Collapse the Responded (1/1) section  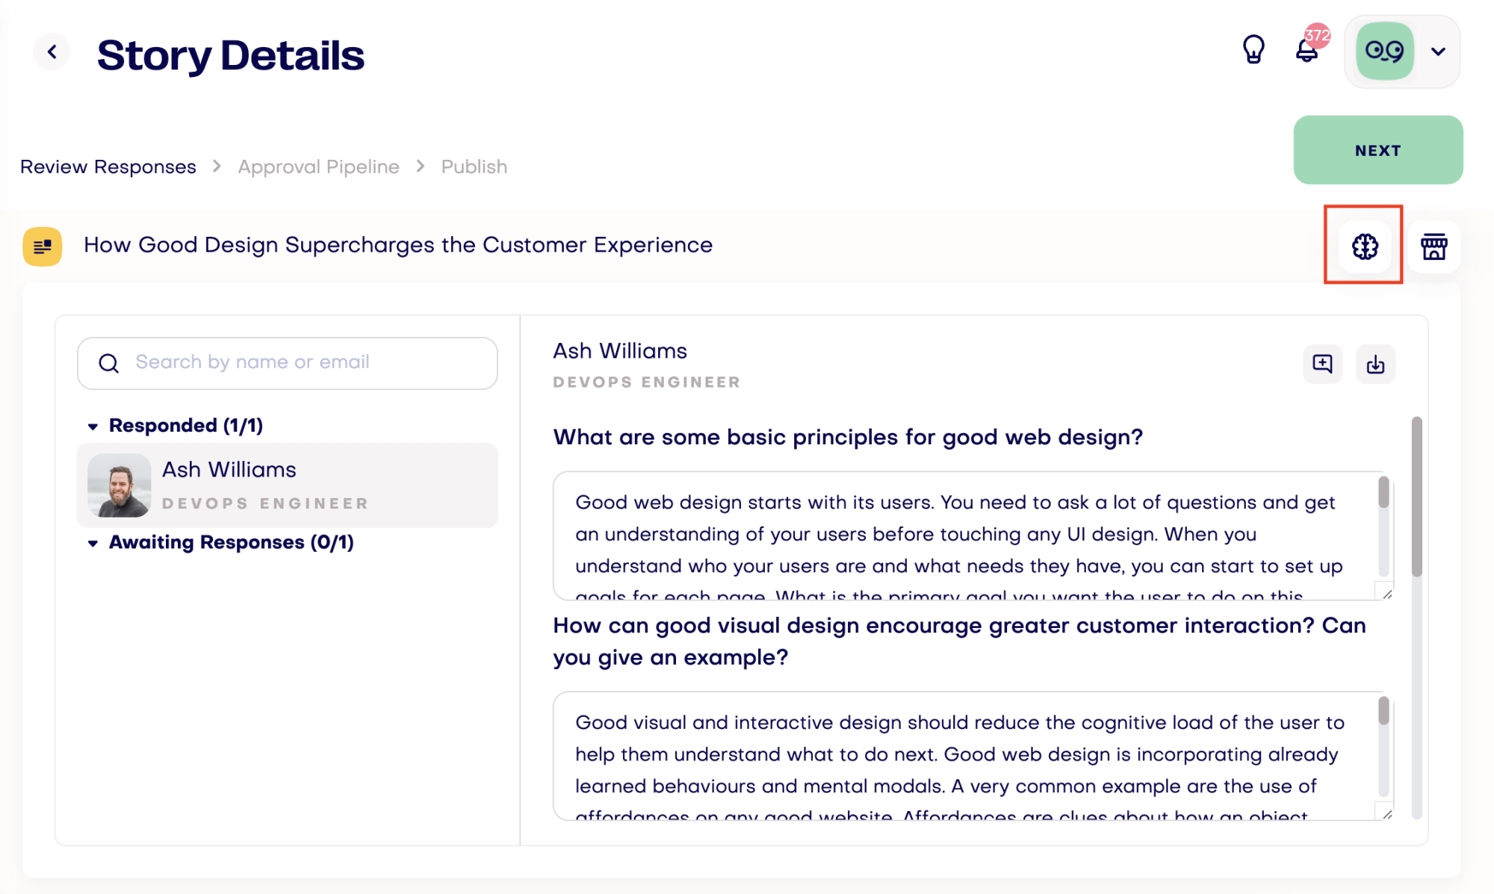click(x=176, y=426)
